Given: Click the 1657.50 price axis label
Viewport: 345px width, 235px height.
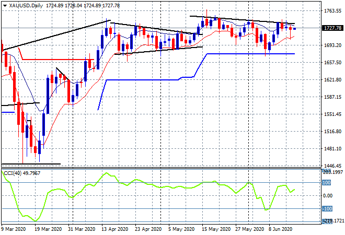Looking at the screenshot, I should [333, 63].
